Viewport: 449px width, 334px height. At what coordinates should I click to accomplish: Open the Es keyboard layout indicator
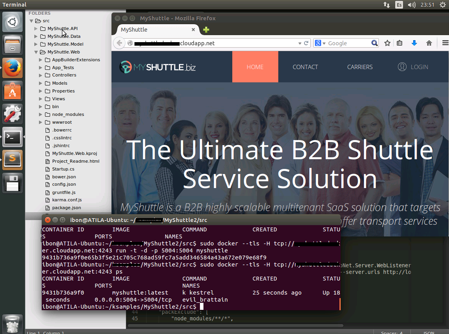coord(399,5)
